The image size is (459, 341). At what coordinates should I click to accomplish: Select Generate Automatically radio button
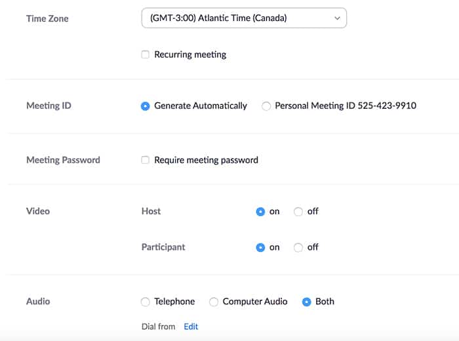pos(145,106)
